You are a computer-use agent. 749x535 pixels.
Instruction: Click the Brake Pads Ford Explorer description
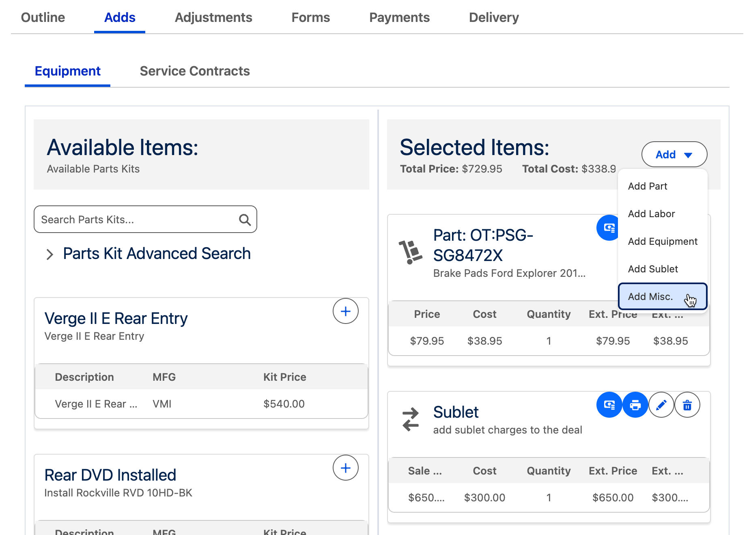click(509, 273)
